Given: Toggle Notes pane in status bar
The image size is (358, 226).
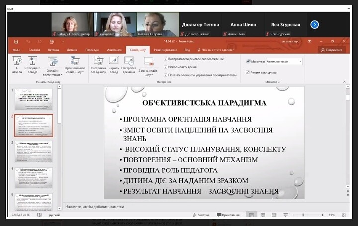Looking at the screenshot, I should [x=201, y=215].
